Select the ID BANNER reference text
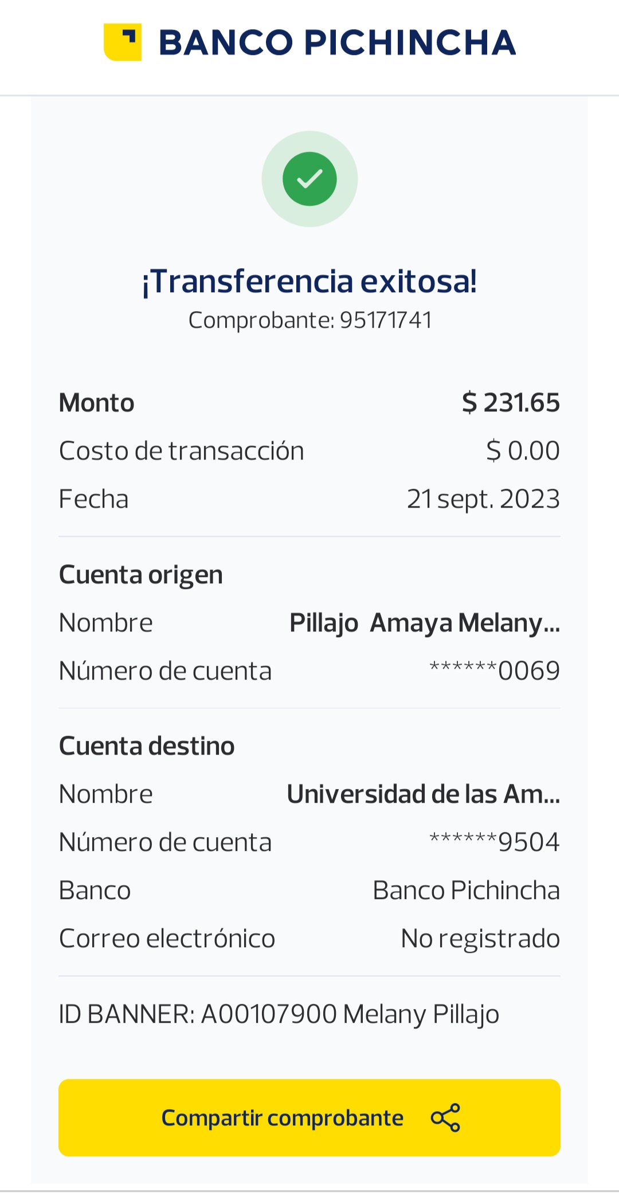The width and height of the screenshot is (619, 1193). (x=279, y=1014)
